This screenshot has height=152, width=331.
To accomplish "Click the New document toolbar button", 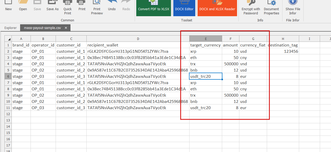I will [8, 6].
